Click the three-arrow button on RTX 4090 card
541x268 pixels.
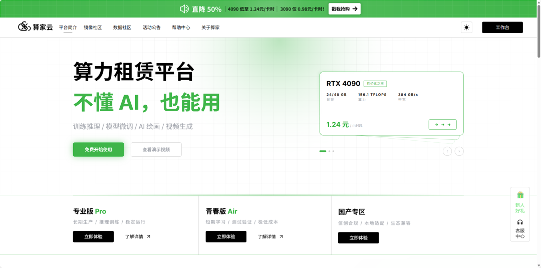pos(442,125)
